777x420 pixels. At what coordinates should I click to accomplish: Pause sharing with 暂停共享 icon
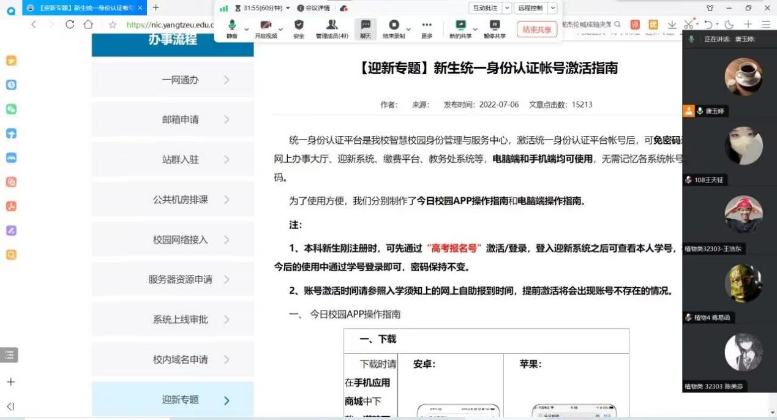click(x=495, y=28)
